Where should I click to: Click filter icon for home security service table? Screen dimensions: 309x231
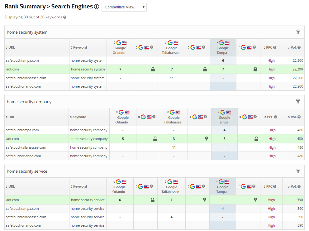click(298, 171)
